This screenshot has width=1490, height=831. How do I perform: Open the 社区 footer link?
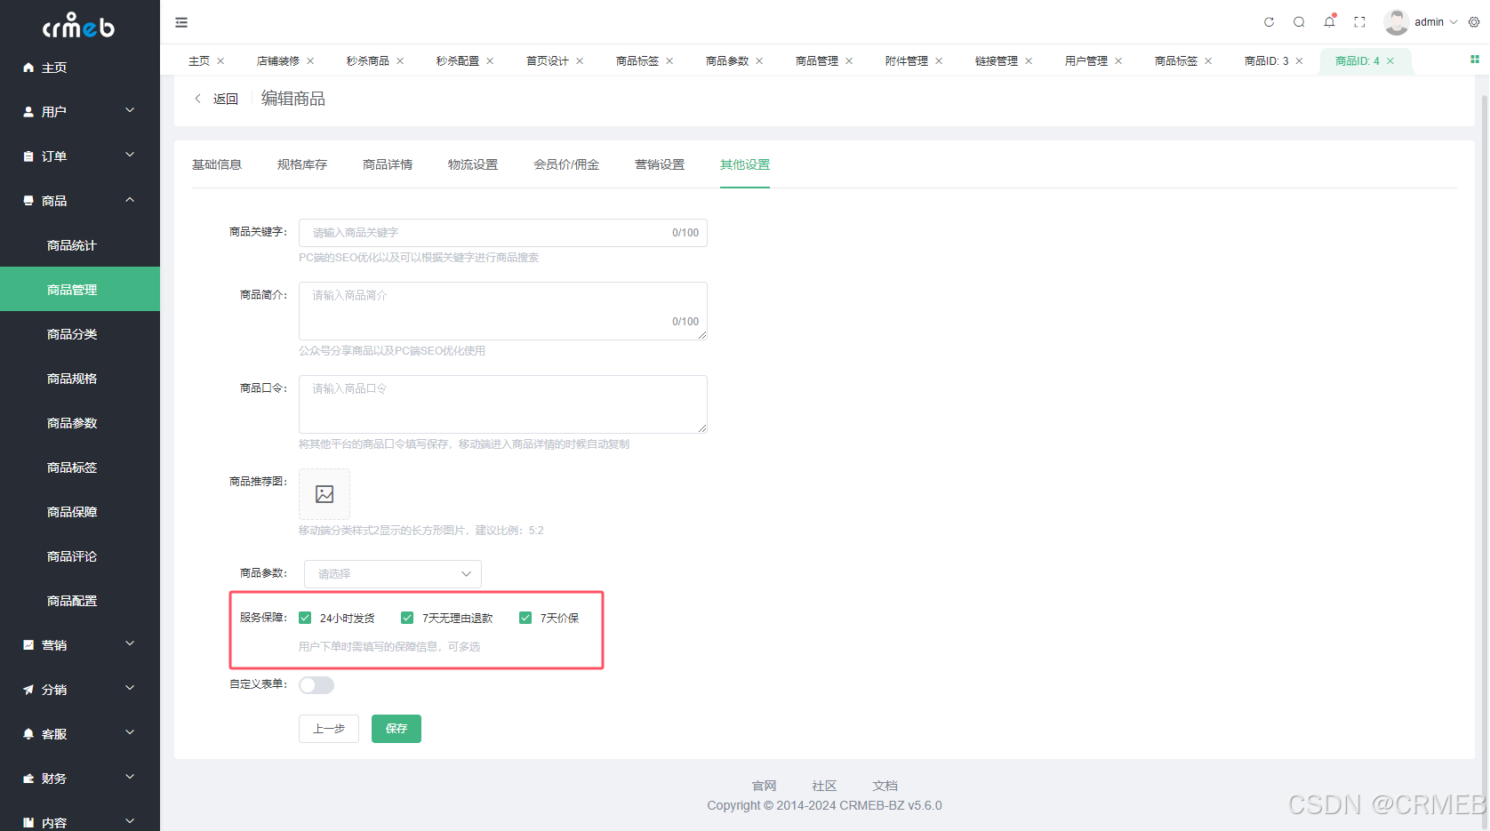pyautogui.click(x=825, y=786)
